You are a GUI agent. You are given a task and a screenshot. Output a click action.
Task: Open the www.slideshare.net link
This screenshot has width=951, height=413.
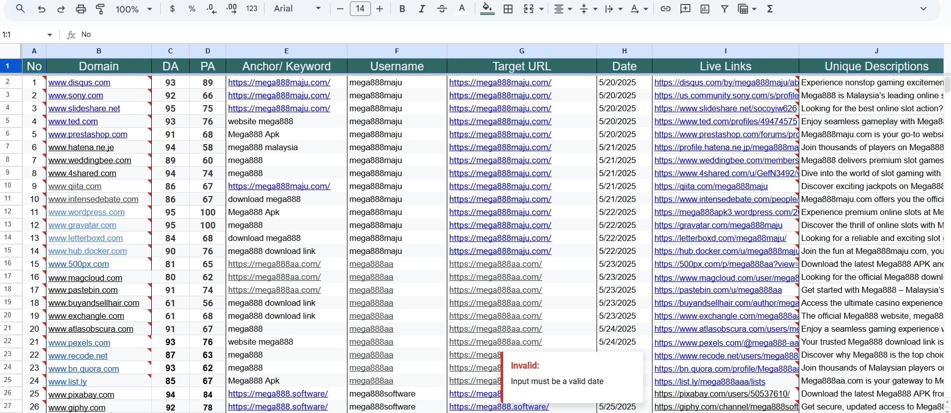coord(84,109)
